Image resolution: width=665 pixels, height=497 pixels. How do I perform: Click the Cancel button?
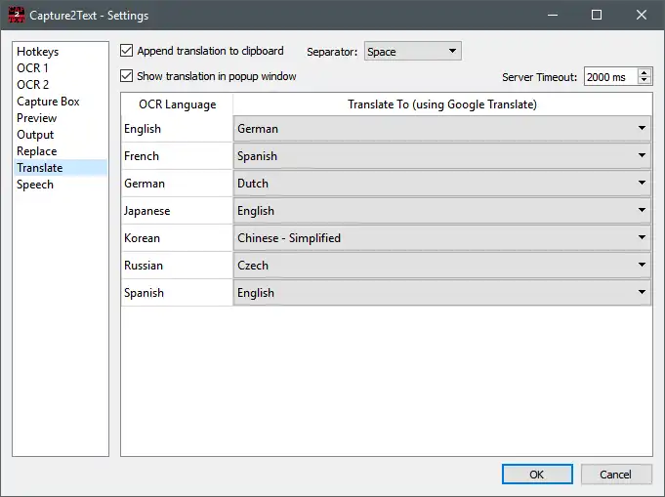615,475
